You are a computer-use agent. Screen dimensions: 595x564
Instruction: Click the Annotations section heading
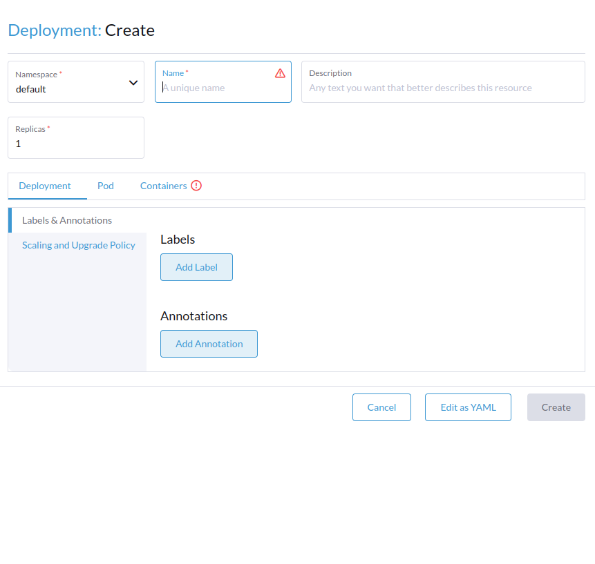click(x=193, y=315)
